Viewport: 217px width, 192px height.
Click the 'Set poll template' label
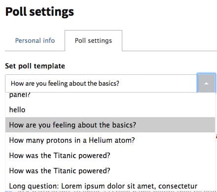(x=35, y=66)
